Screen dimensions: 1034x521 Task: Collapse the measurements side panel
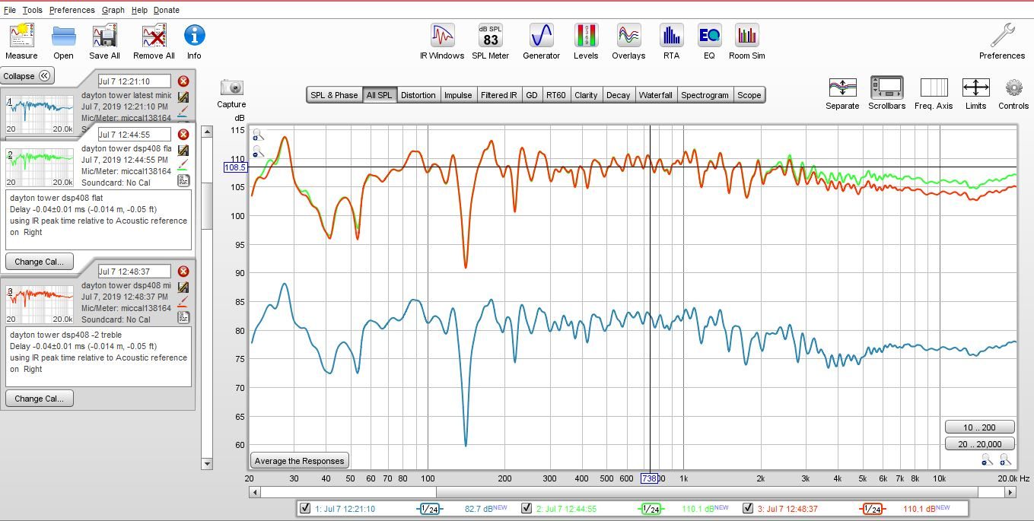[x=27, y=76]
